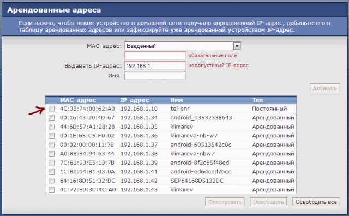Select MAC address 00:1E:65:C5:F0:02
The image size is (349, 216).
coord(87,136)
